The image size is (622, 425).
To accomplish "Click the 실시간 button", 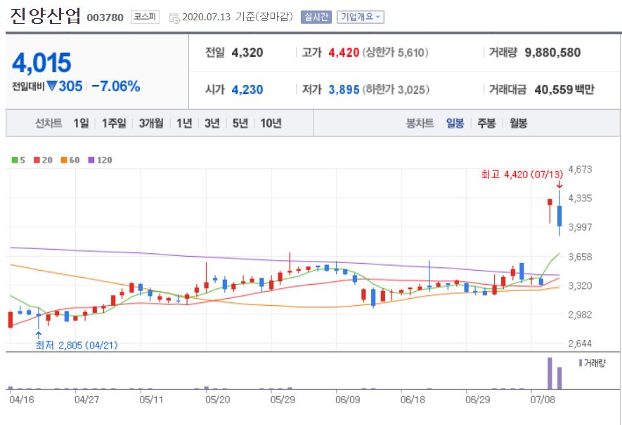I will coord(316,17).
